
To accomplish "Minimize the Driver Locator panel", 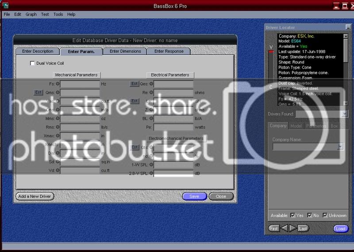I will tap(348, 27).
